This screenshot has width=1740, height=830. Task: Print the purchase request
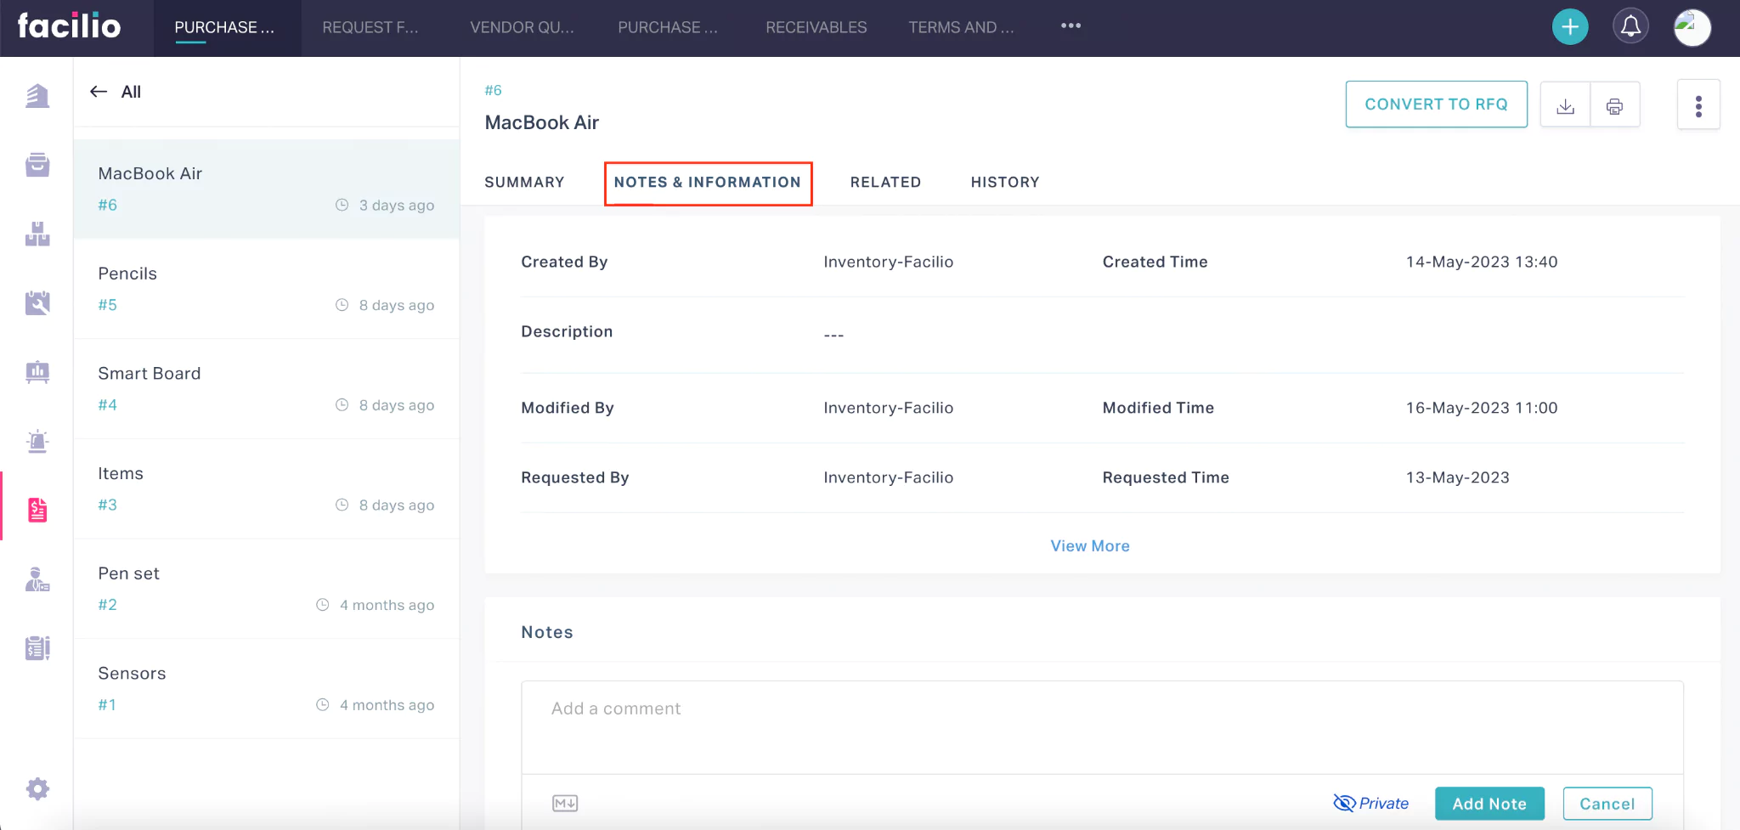(1614, 104)
